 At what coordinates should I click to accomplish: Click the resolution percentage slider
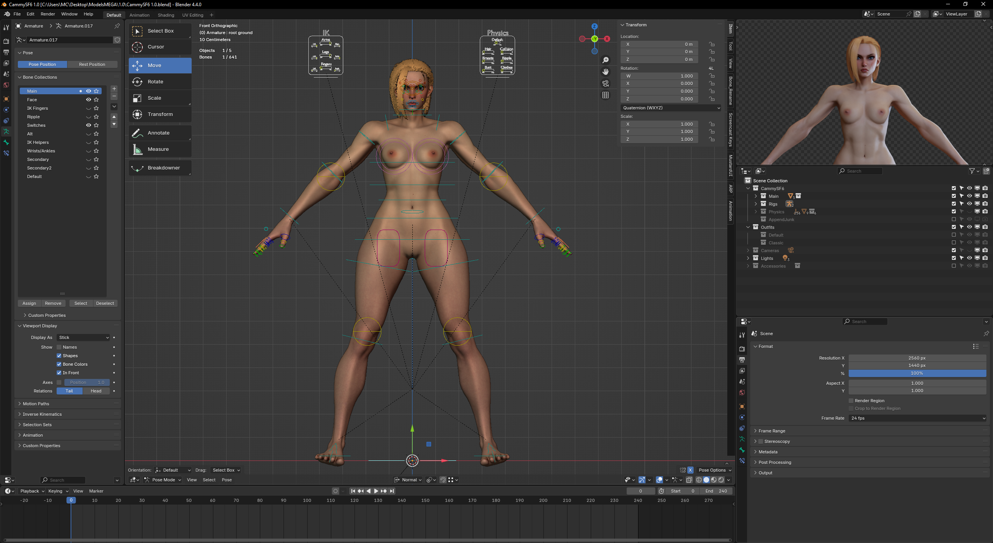(x=917, y=373)
